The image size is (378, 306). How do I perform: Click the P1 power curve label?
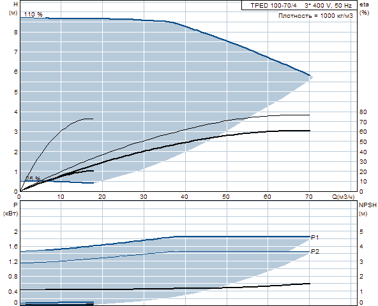(x=315, y=237)
